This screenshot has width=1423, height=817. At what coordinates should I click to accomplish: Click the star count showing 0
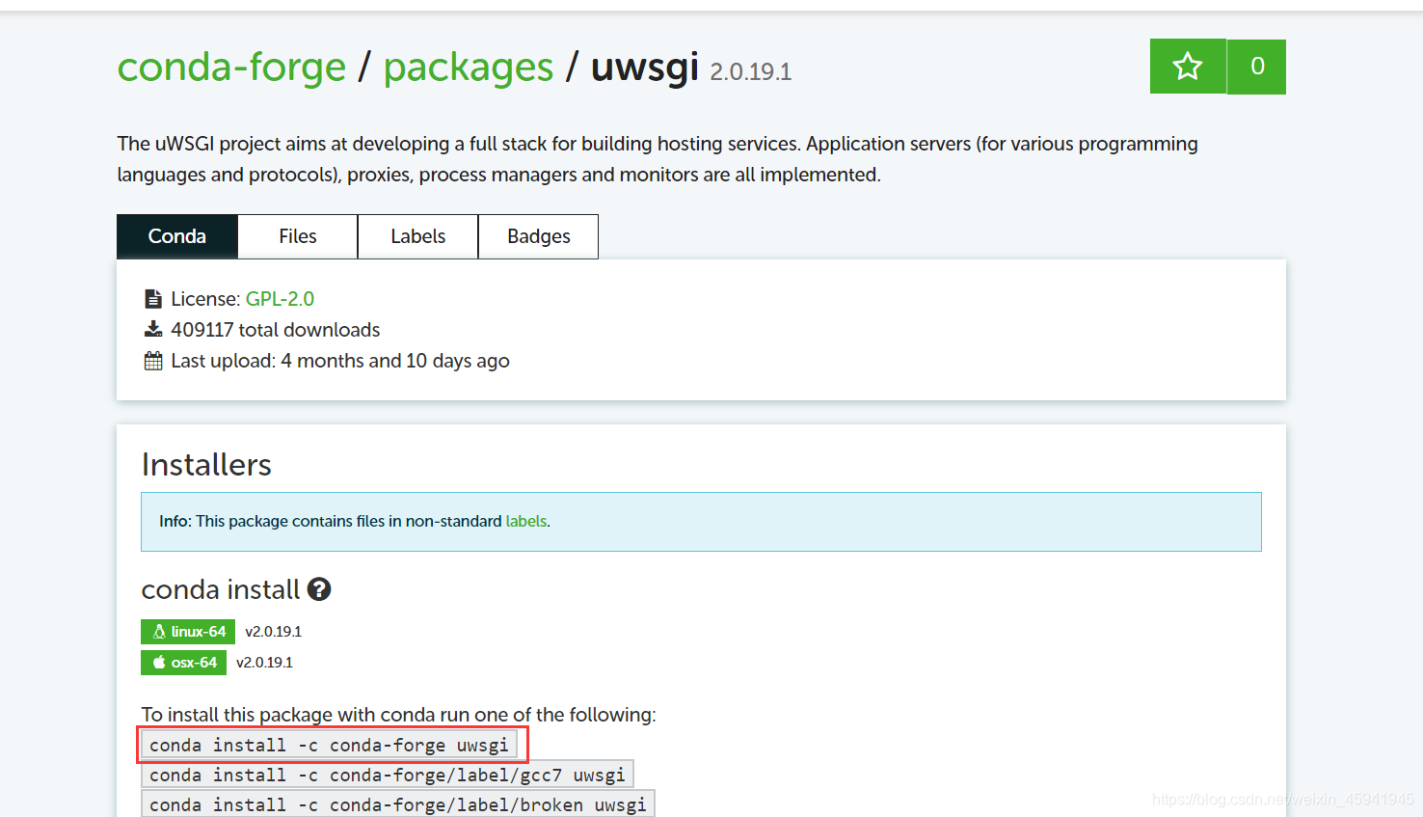1257,67
